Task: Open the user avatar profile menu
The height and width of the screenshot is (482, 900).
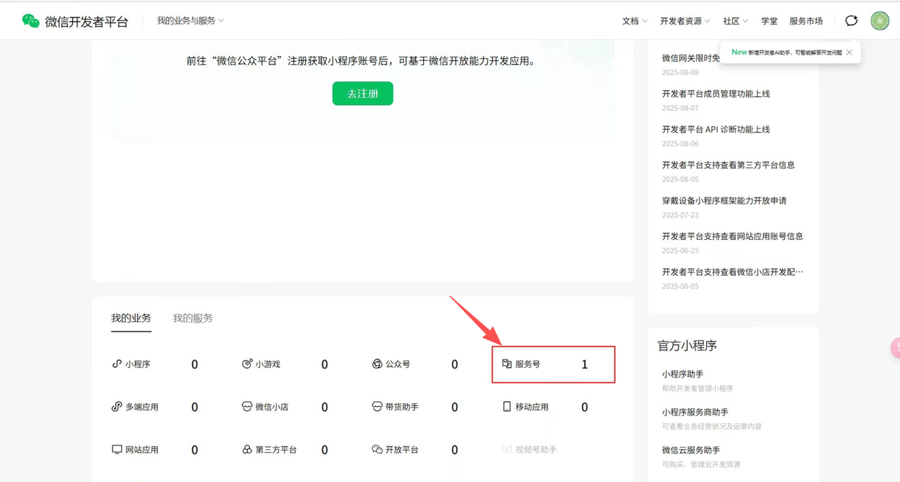Action: tap(880, 21)
